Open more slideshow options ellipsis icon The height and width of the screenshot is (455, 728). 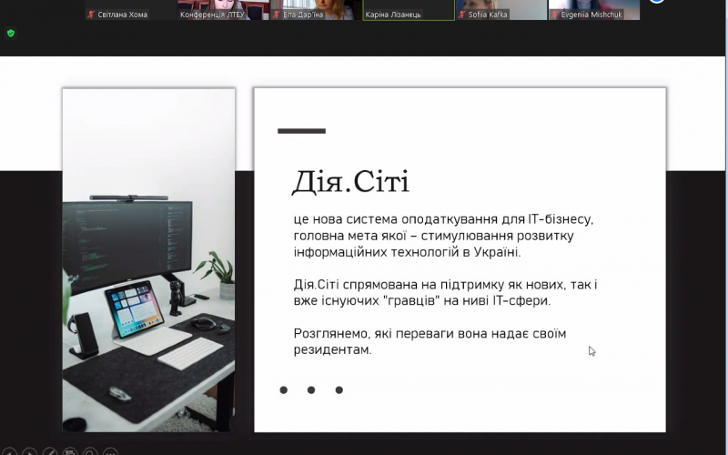110,451
